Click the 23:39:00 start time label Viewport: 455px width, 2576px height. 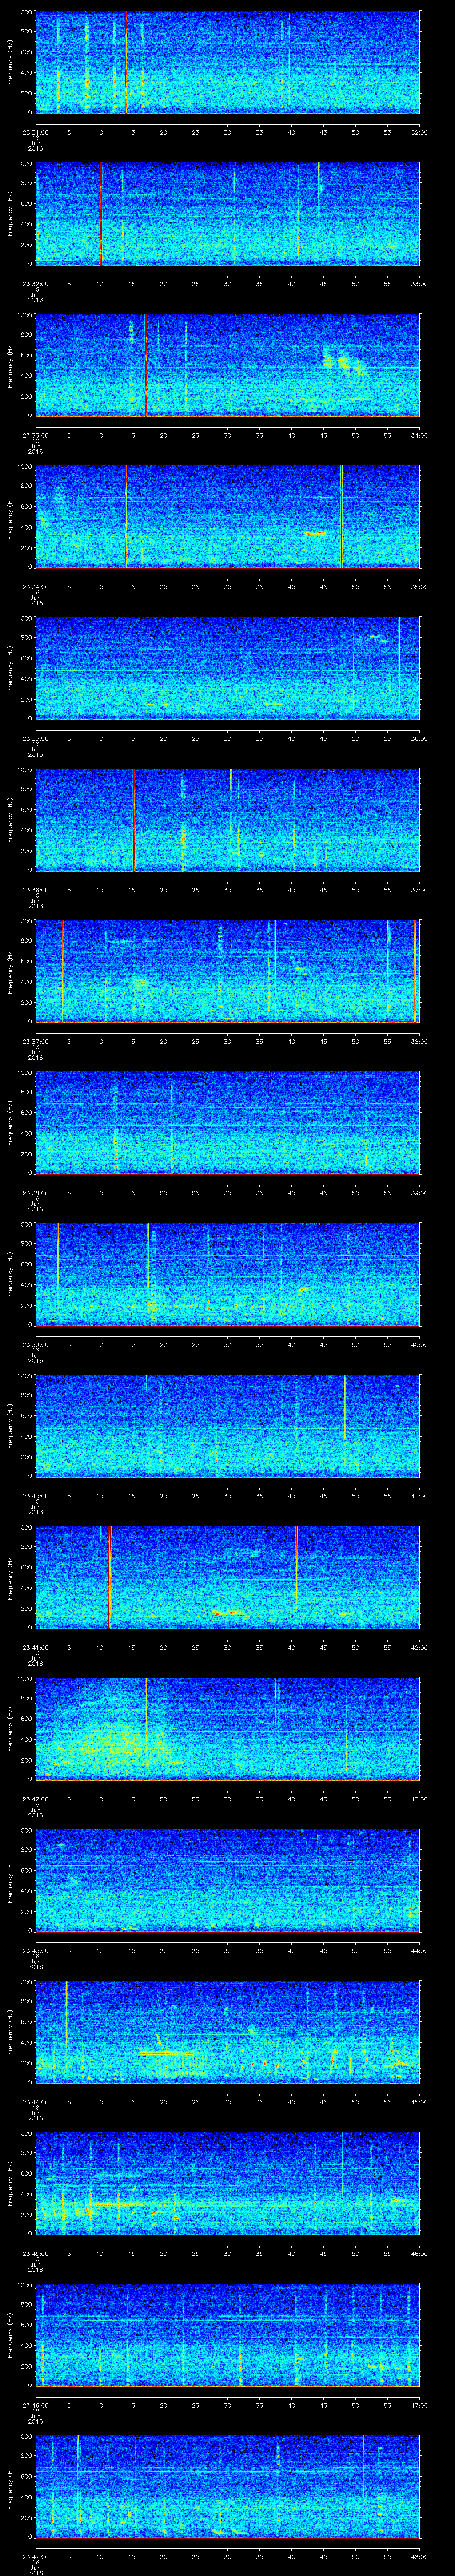[36, 1344]
